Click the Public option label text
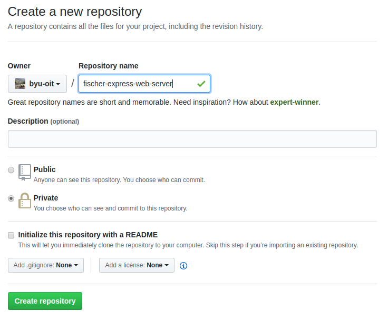The width and height of the screenshot is (388, 331). tap(44, 169)
